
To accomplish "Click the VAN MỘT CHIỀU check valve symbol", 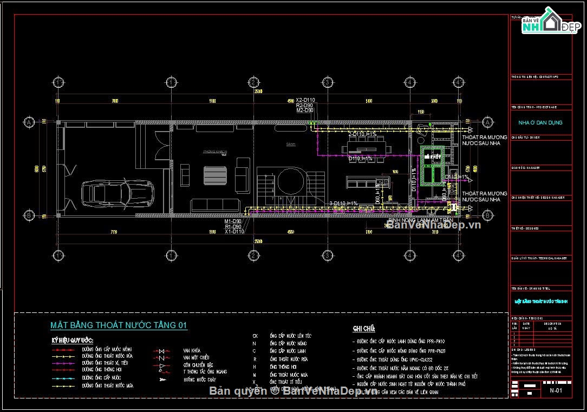I will 162,358.
